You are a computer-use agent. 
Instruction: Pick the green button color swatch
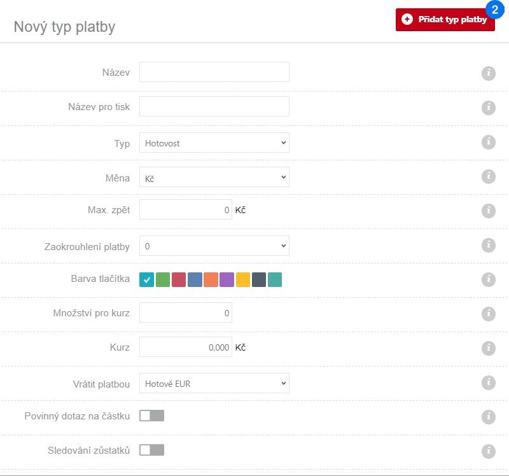(x=163, y=279)
